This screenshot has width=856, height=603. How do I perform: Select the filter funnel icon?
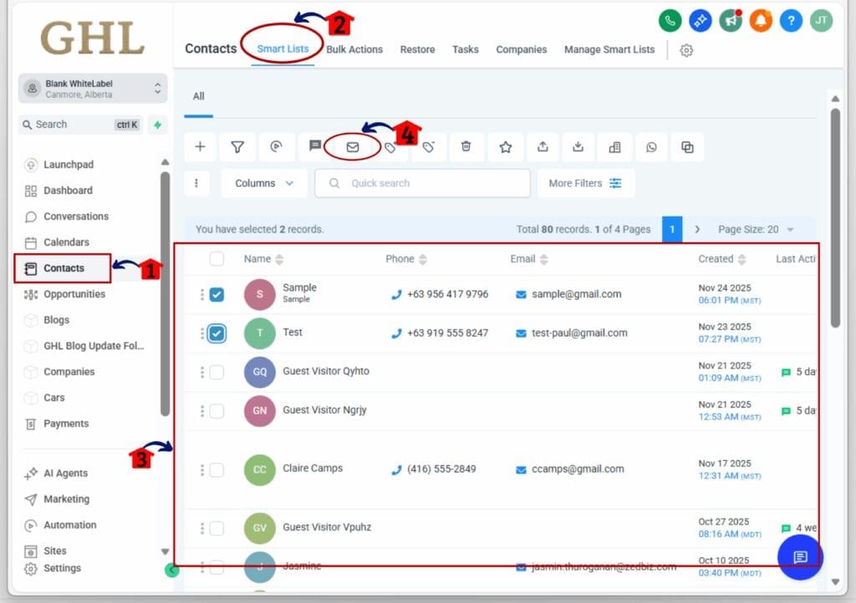237,146
